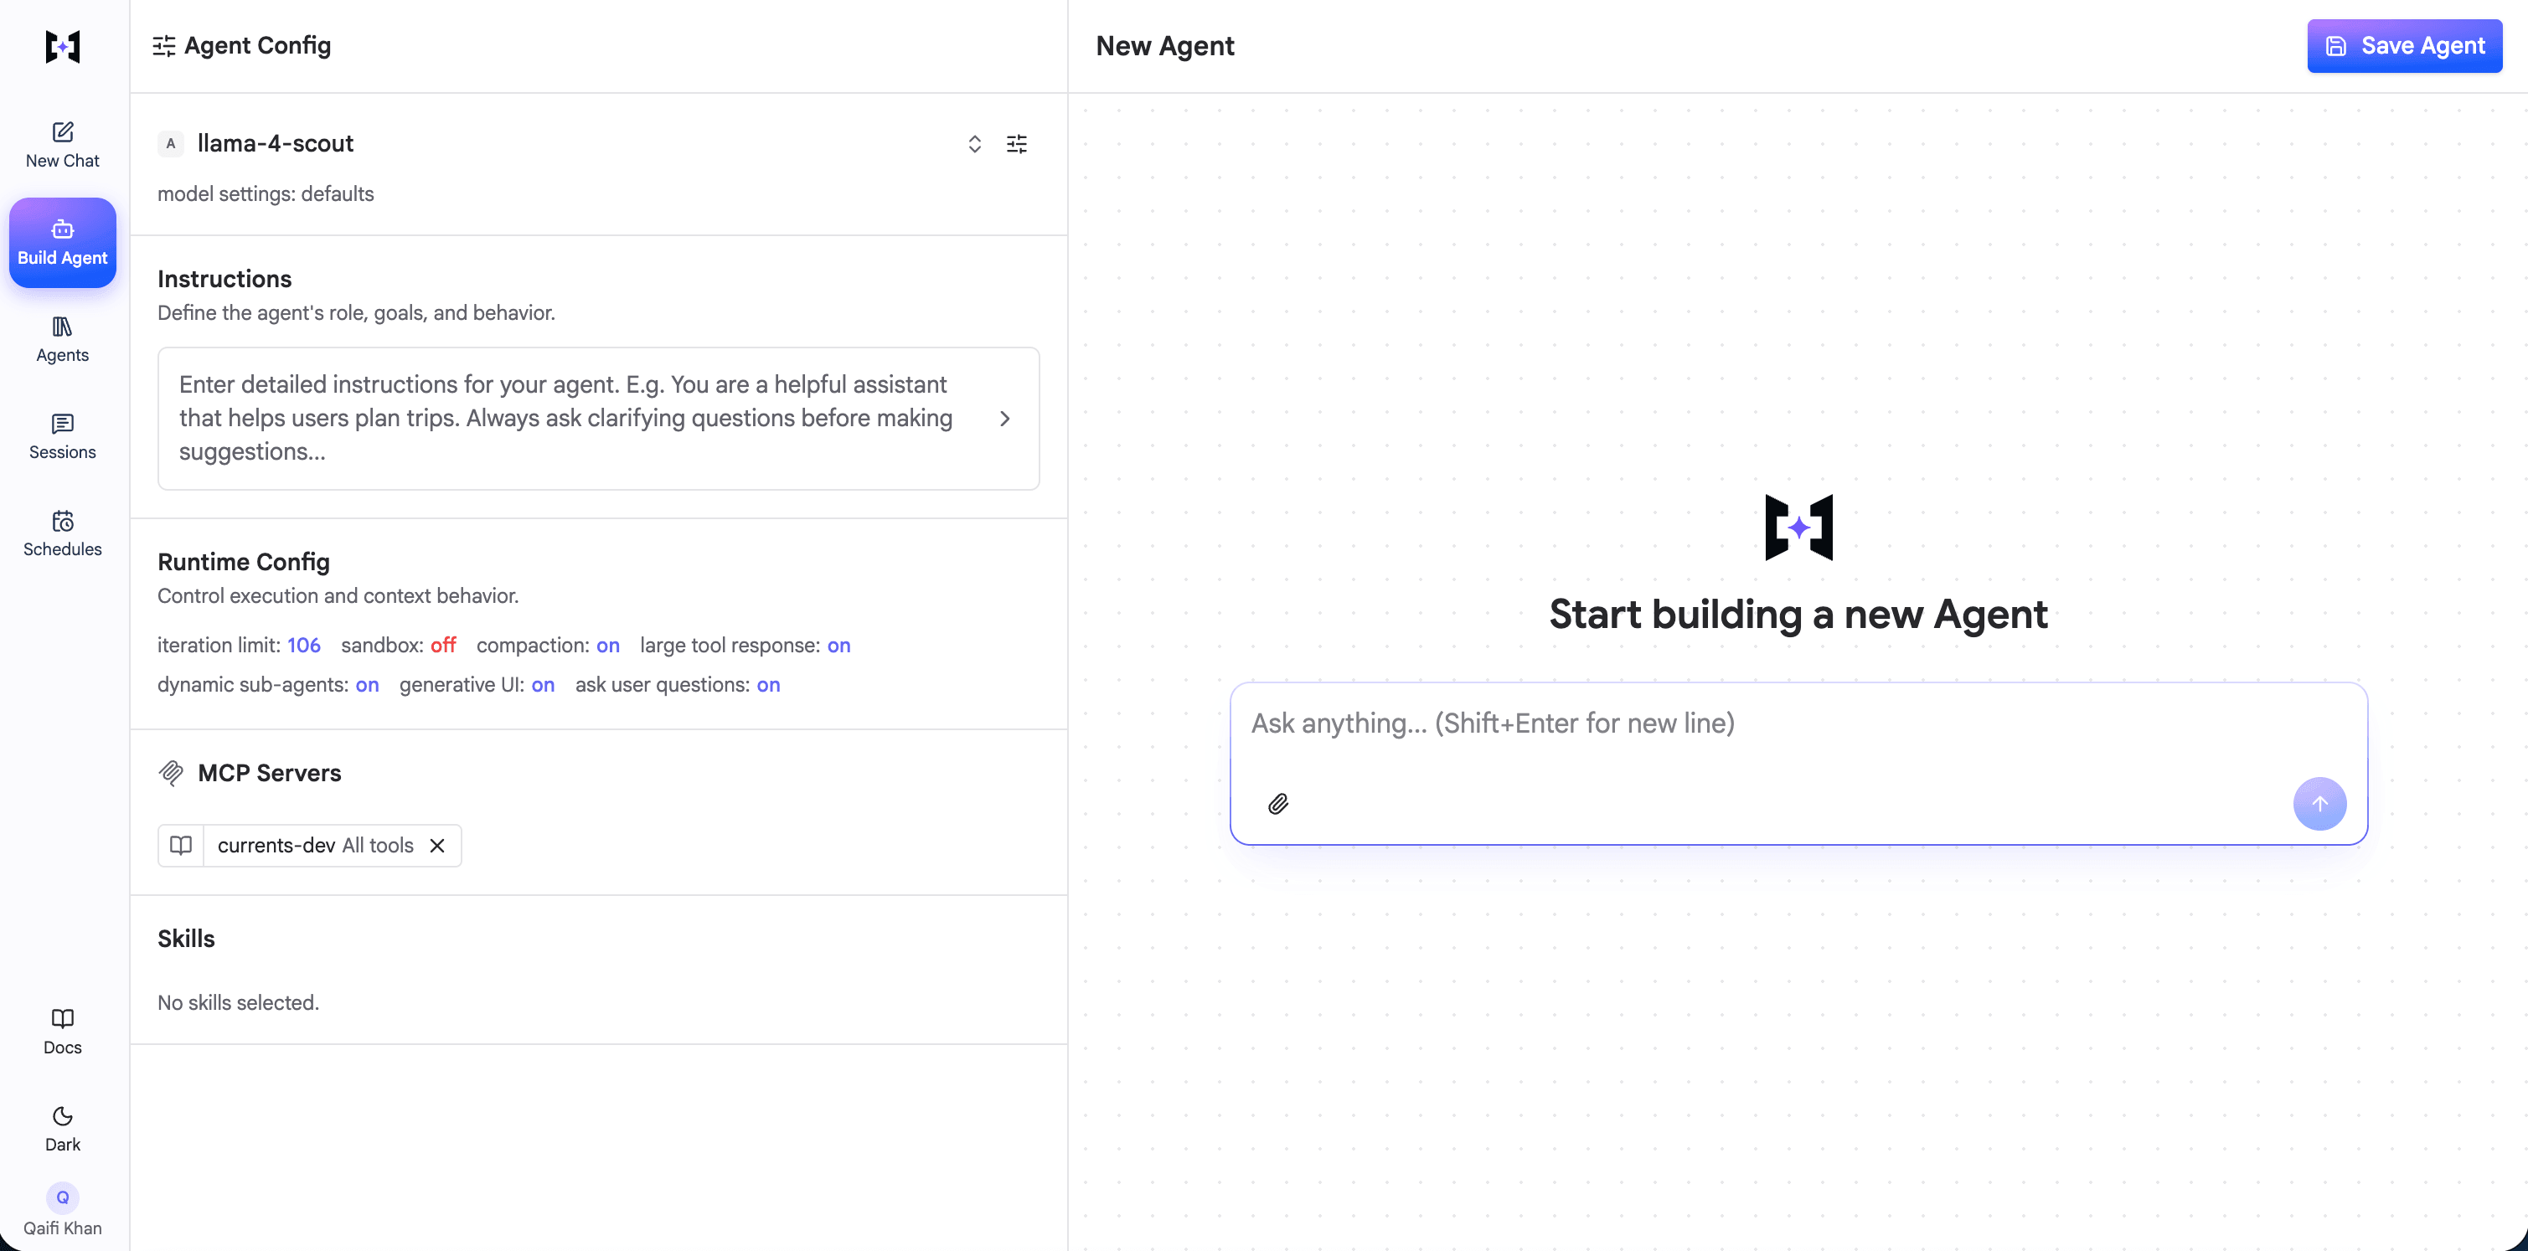Click the app logo in sidebar top
This screenshot has height=1251, width=2528.
(x=63, y=46)
